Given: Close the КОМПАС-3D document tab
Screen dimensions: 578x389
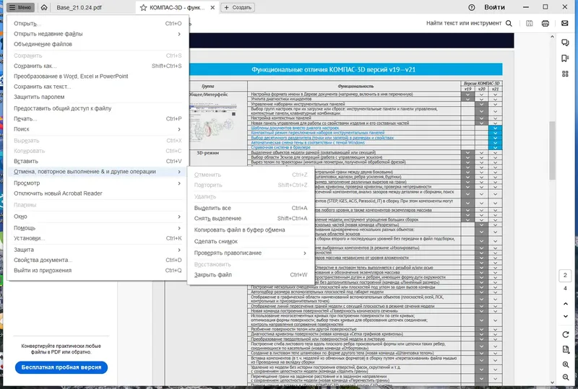Looking at the screenshot, I should click(212, 7).
